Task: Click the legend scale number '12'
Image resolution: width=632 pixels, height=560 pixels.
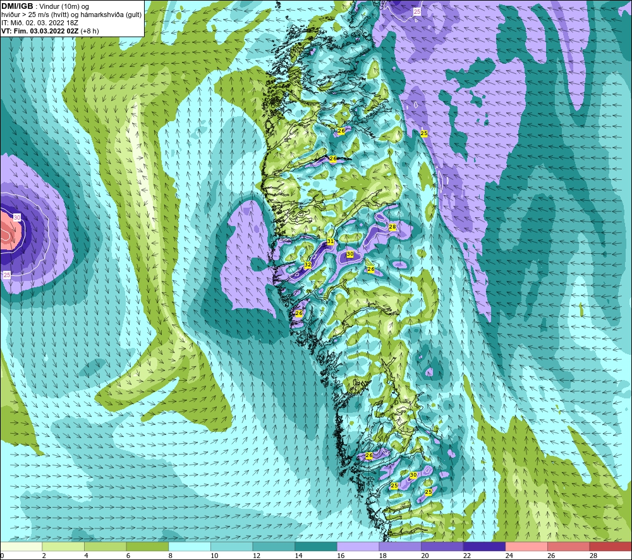Action: [257, 556]
